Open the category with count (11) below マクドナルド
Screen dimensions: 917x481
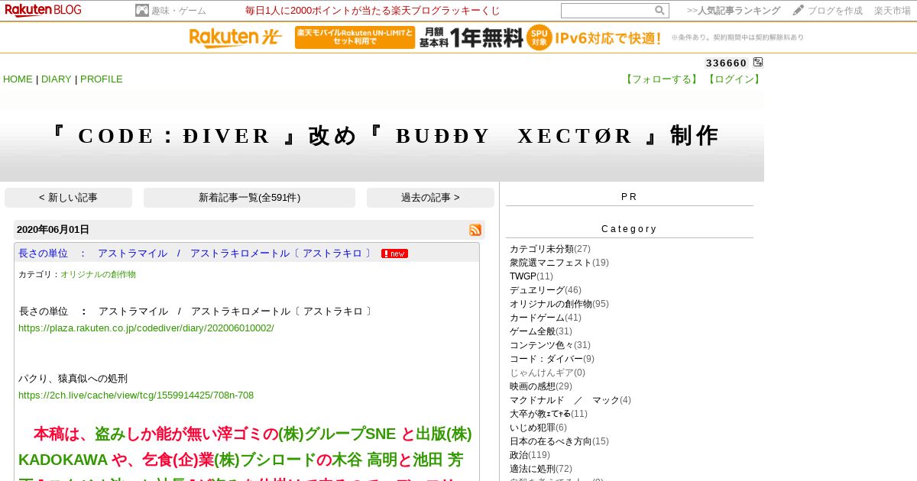[x=540, y=414]
